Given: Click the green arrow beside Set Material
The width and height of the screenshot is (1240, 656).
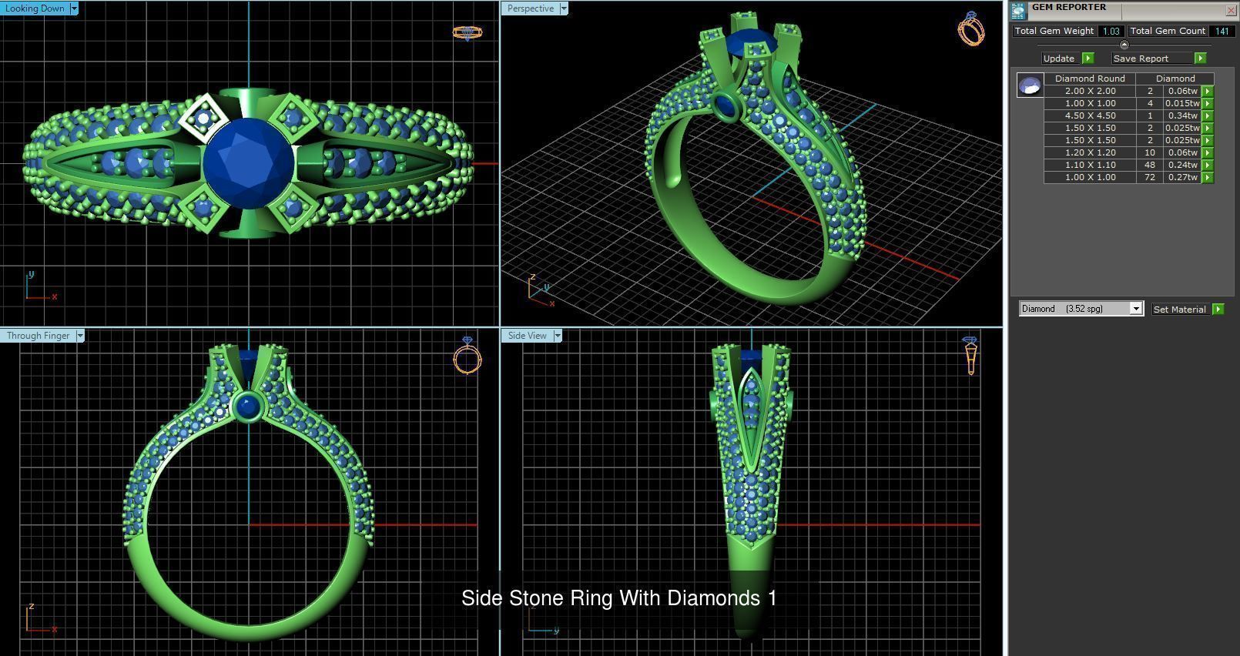Looking at the screenshot, I should coord(1218,309).
